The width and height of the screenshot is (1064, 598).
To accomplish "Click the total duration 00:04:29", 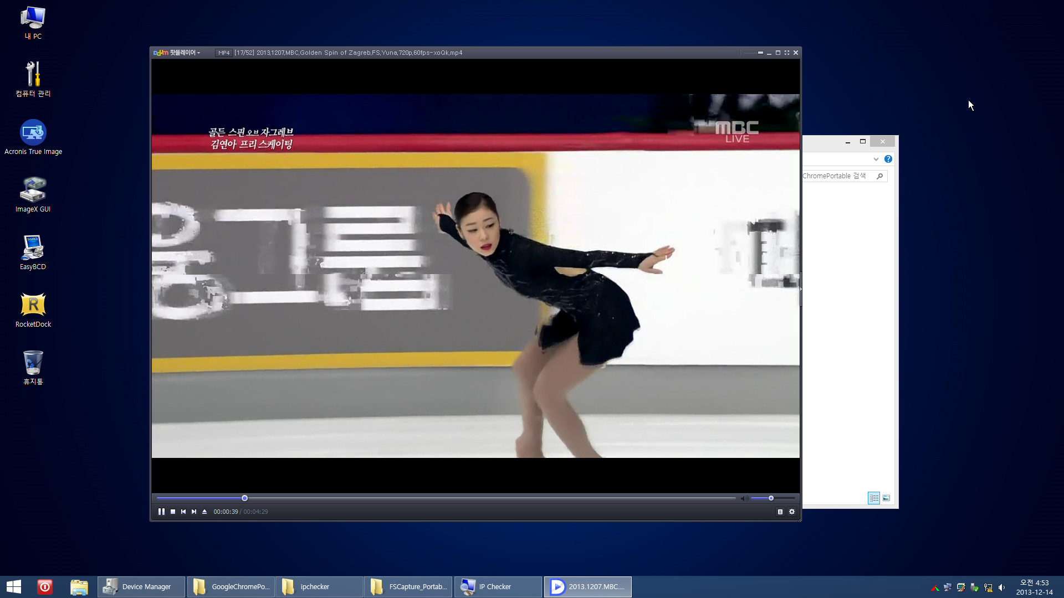I will (255, 512).
